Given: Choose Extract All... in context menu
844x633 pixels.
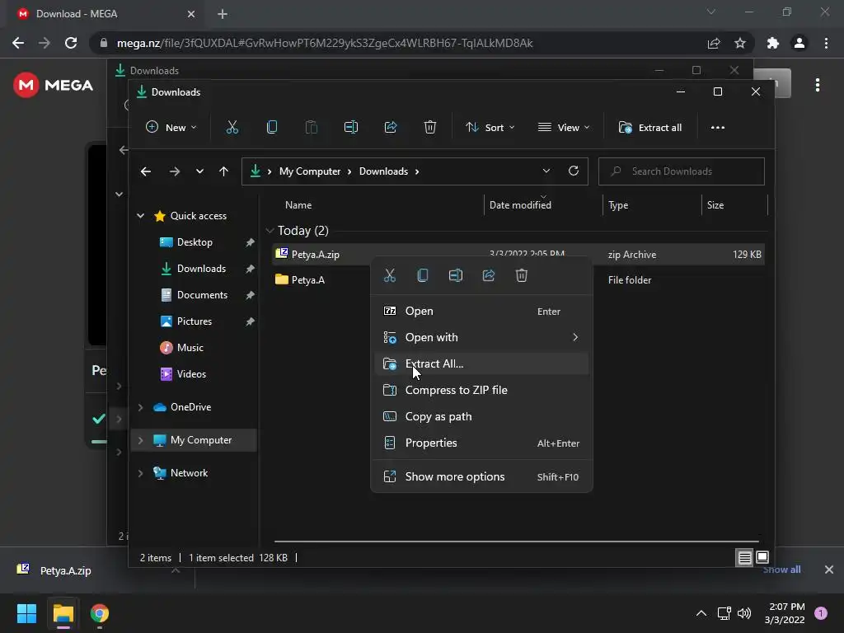Looking at the screenshot, I should 481,363.
